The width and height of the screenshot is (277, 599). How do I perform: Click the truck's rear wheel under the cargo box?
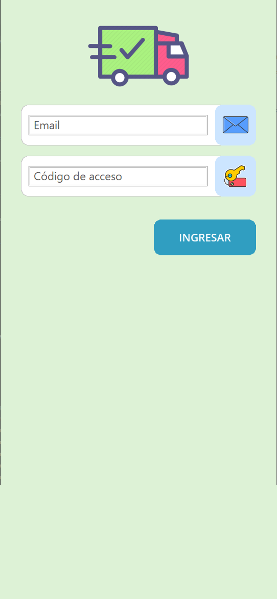pos(120,78)
